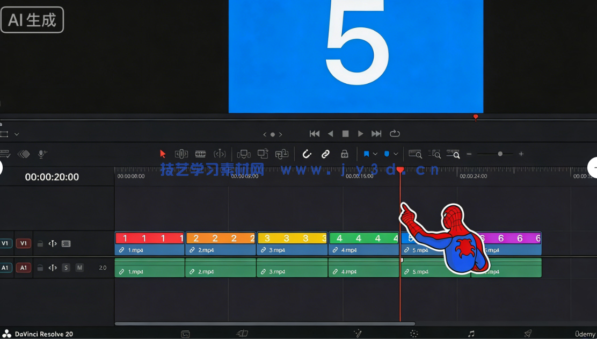The image size is (597, 339).
Task: Toggle linked selection on the toolbar
Action: pos(325,154)
